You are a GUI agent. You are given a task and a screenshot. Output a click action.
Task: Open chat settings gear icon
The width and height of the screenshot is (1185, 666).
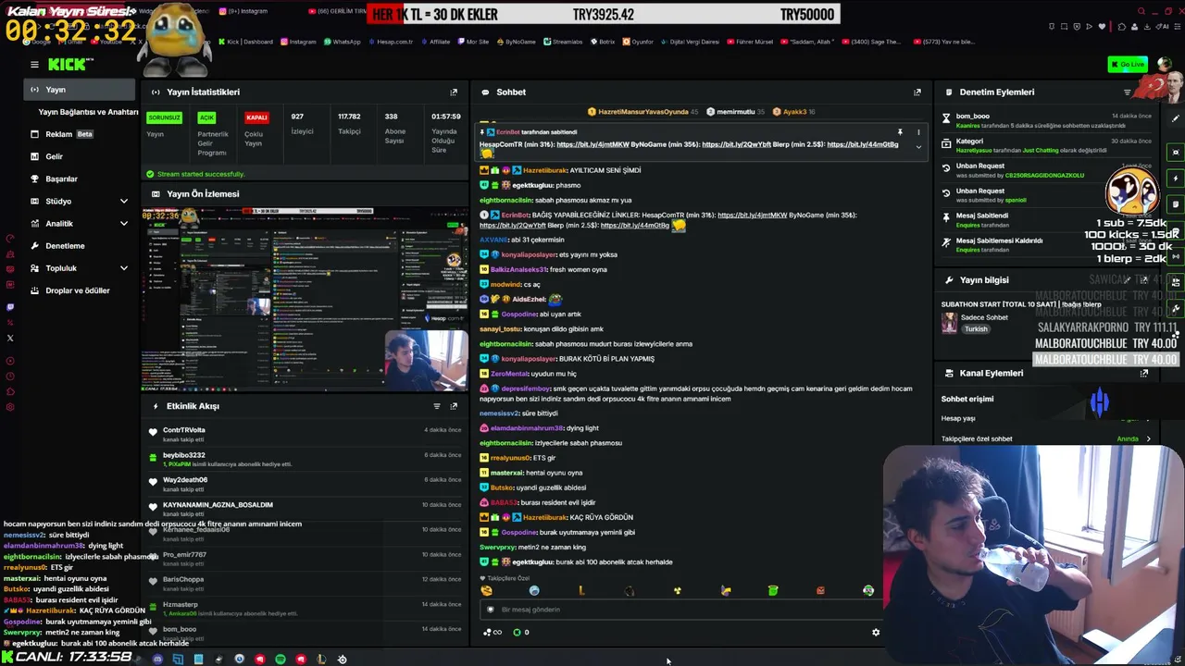pyautogui.click(x=876, y=633)
